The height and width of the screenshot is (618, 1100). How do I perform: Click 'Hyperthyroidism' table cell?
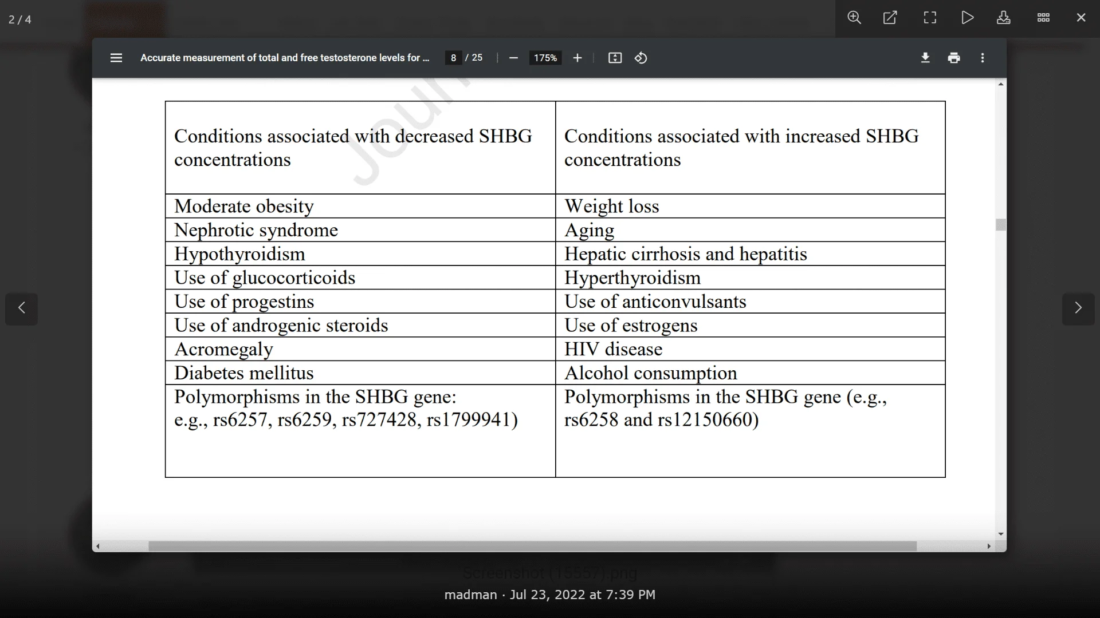pos(751,278)
